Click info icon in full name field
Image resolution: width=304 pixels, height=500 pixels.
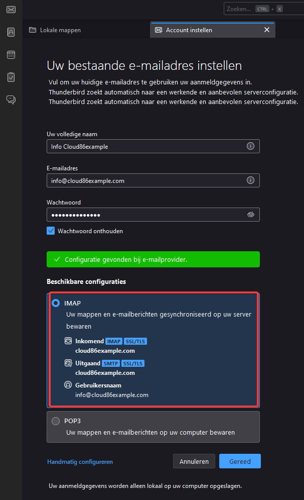tap(250, 146)
